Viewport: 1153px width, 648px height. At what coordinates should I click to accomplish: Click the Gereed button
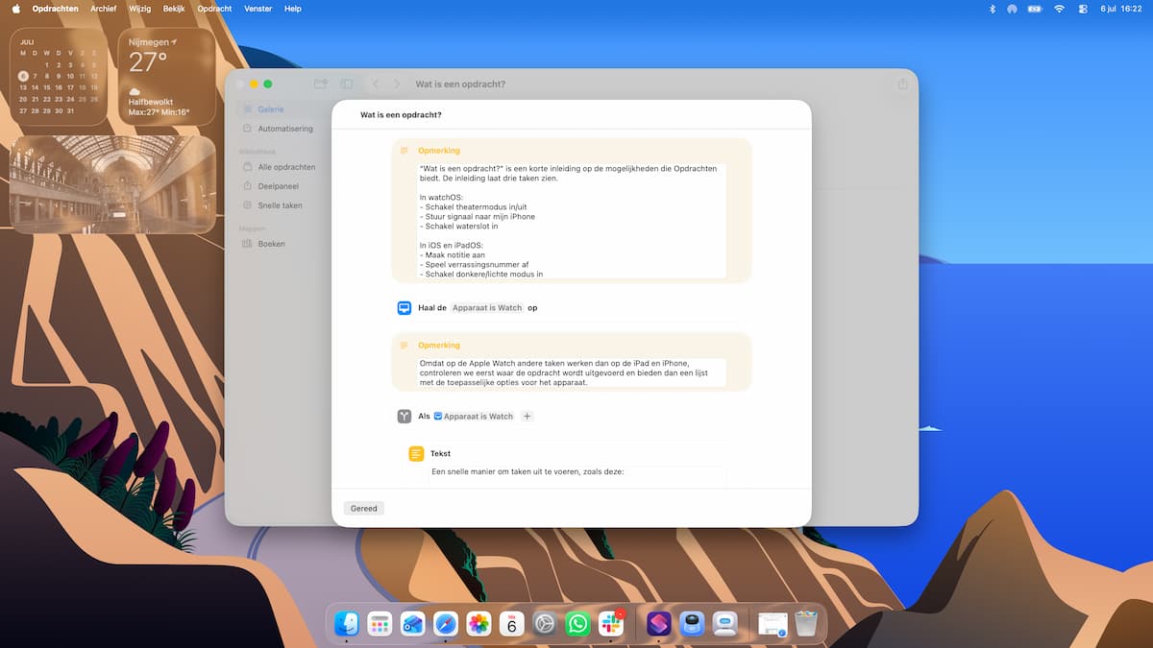point(363,508)
